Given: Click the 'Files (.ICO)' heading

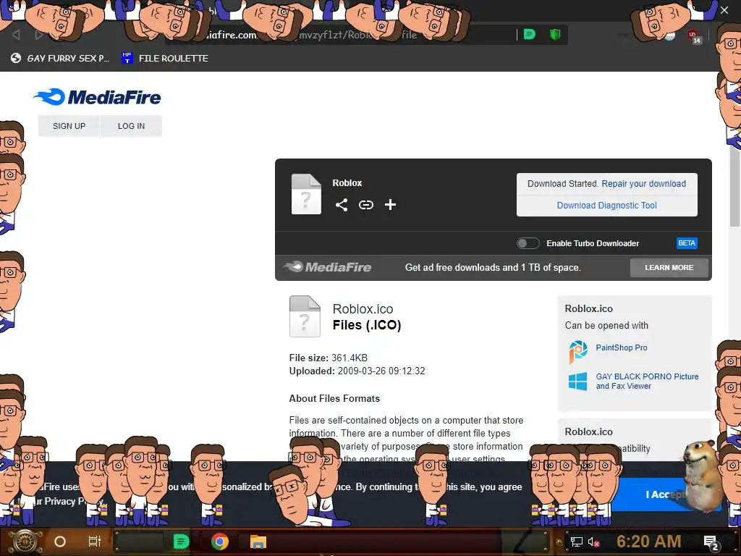Looking at the screenshot, I should (367, 325).
